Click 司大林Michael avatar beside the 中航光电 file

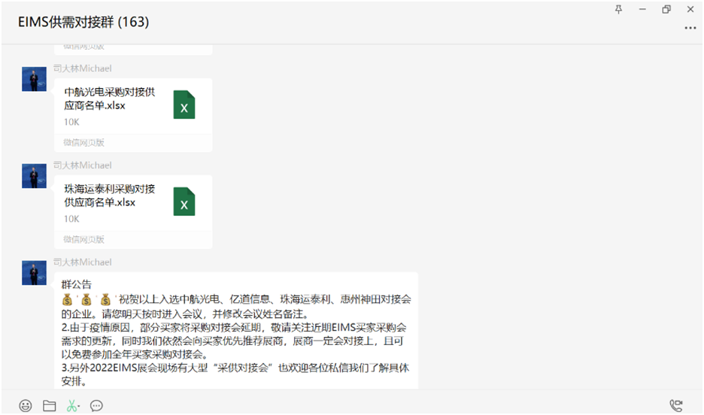click(34, 79)
